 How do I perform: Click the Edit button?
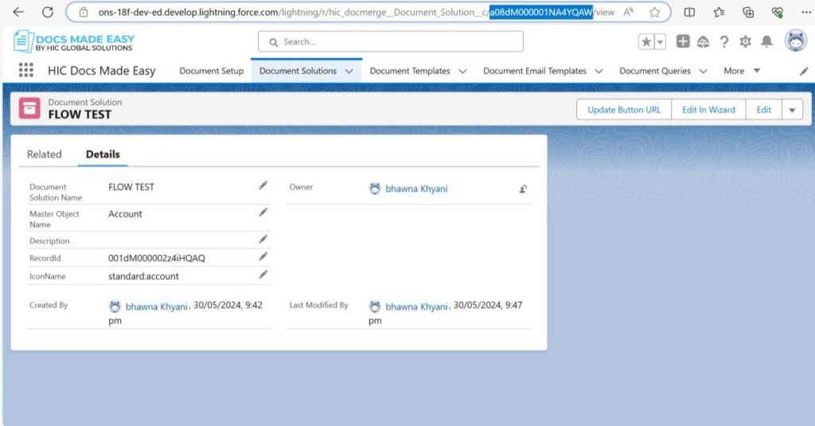point(763,110)
